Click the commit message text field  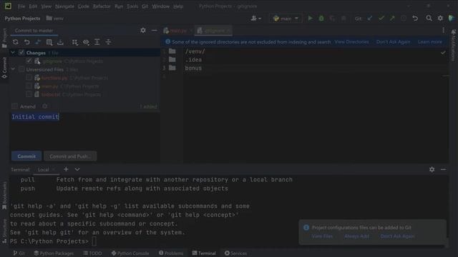[x=85, y=131]
